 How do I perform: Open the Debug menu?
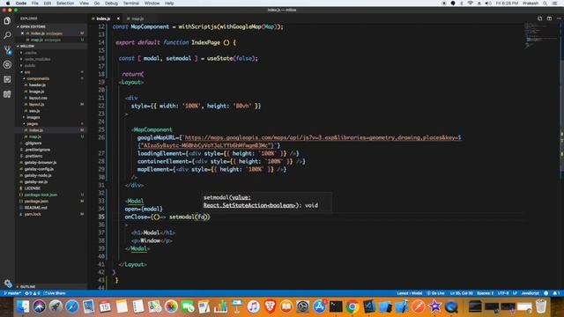click(111, 4)
